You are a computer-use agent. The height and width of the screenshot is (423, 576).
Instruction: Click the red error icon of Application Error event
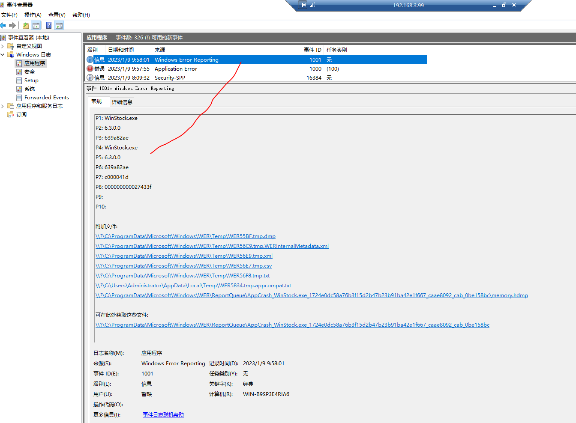90,69
